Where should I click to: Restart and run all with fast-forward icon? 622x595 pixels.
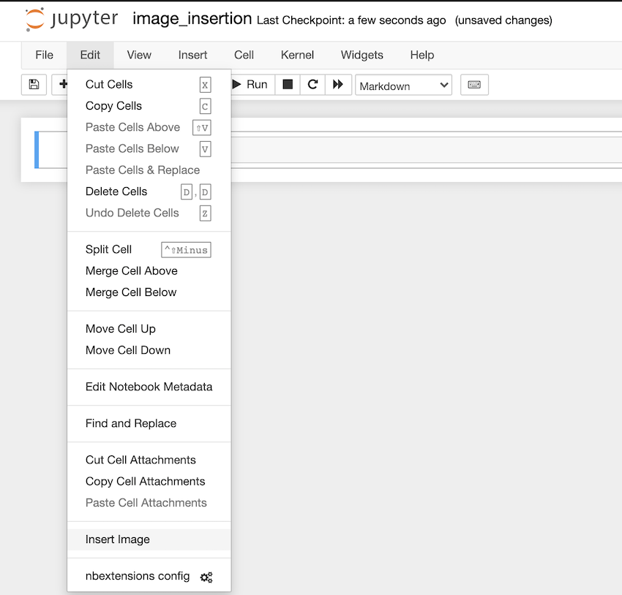[x=338, y=84]
